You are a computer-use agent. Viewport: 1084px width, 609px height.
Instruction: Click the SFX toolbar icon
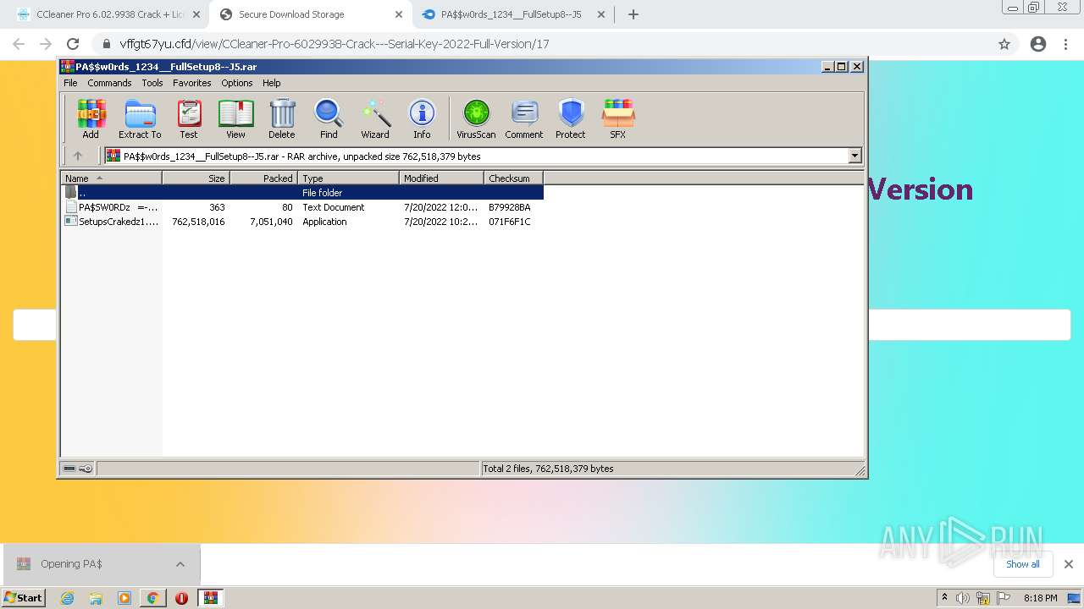[x=618, y=119]
